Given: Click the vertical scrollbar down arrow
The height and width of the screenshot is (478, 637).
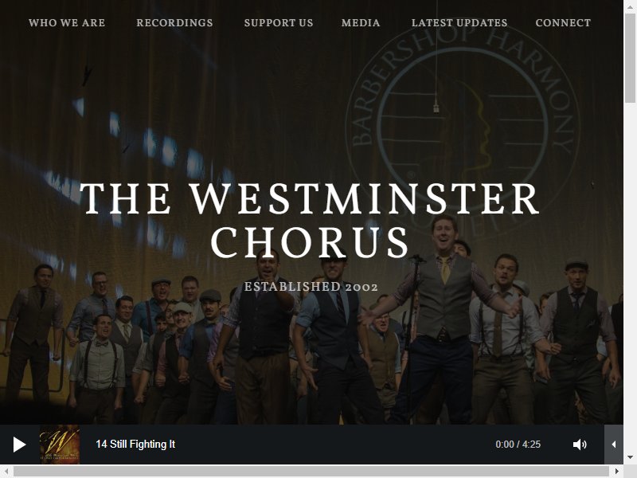Looking at the screenshot, I should point(630,457).
